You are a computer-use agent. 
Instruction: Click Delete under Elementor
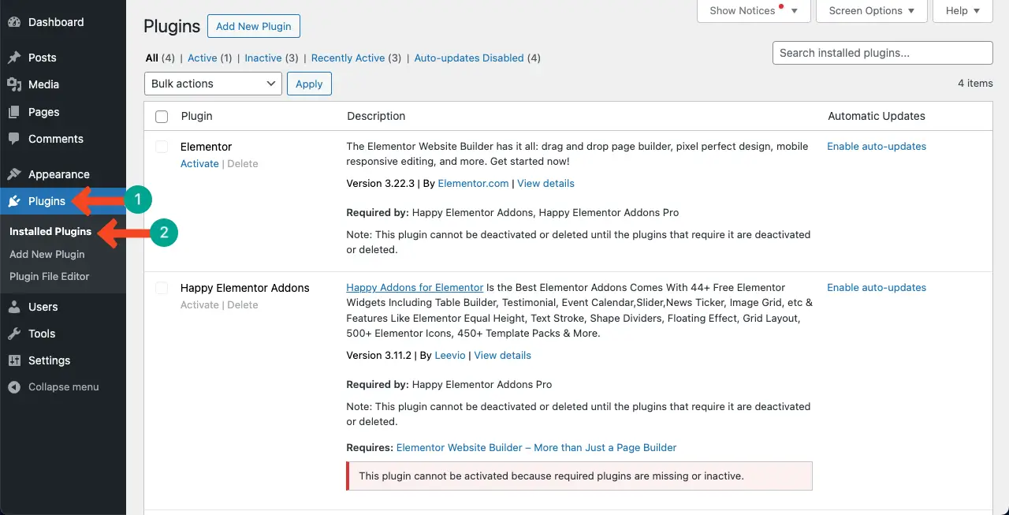243,163
